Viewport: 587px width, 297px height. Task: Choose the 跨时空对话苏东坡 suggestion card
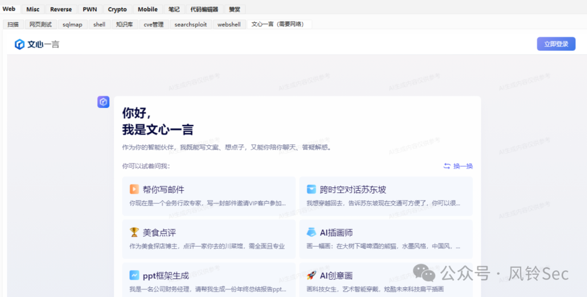click(386, 196)
